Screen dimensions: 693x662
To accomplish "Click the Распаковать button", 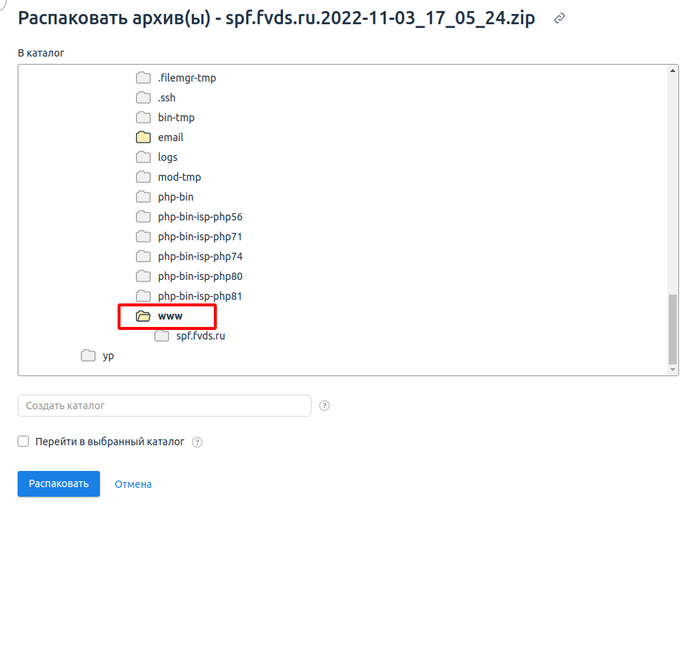I will point(59,484).
